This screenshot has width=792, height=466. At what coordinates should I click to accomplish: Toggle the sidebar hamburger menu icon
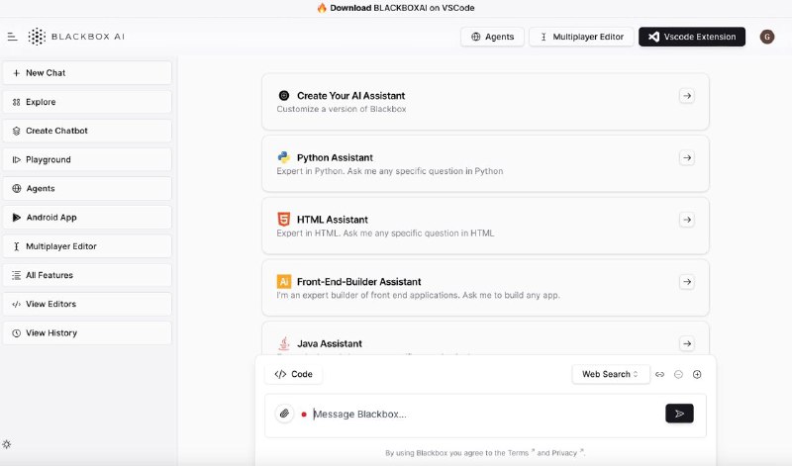(12, 37)
